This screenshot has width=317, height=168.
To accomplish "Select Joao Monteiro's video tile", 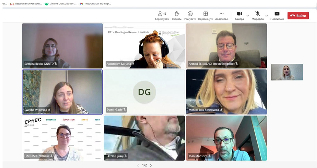I will pyautogui.click(x=226, y=138).
